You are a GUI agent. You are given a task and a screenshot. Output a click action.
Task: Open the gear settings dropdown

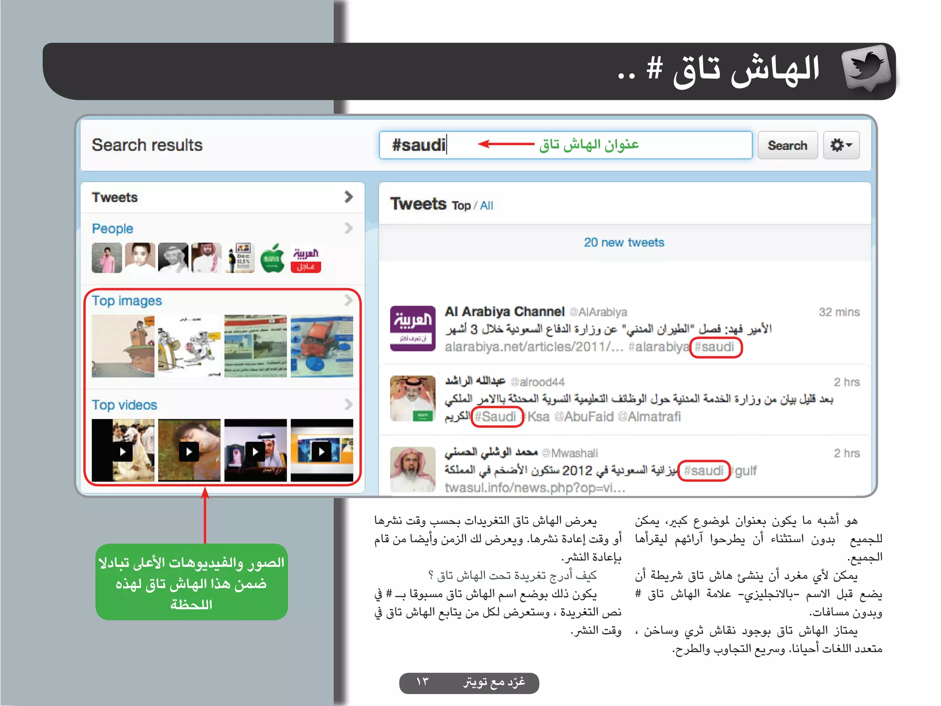[x=841, y=145]
